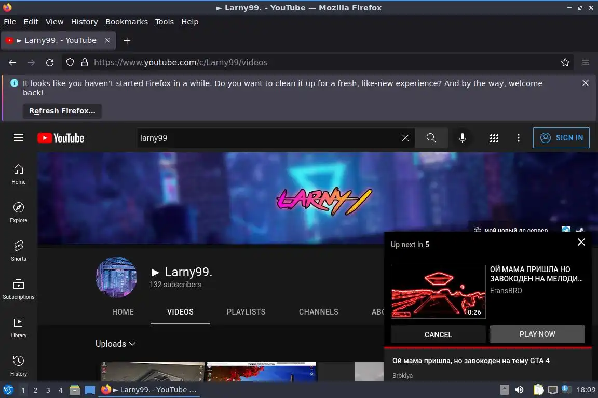Click the YouTube logo
The image size is (598, 398).
pos(61,138)
